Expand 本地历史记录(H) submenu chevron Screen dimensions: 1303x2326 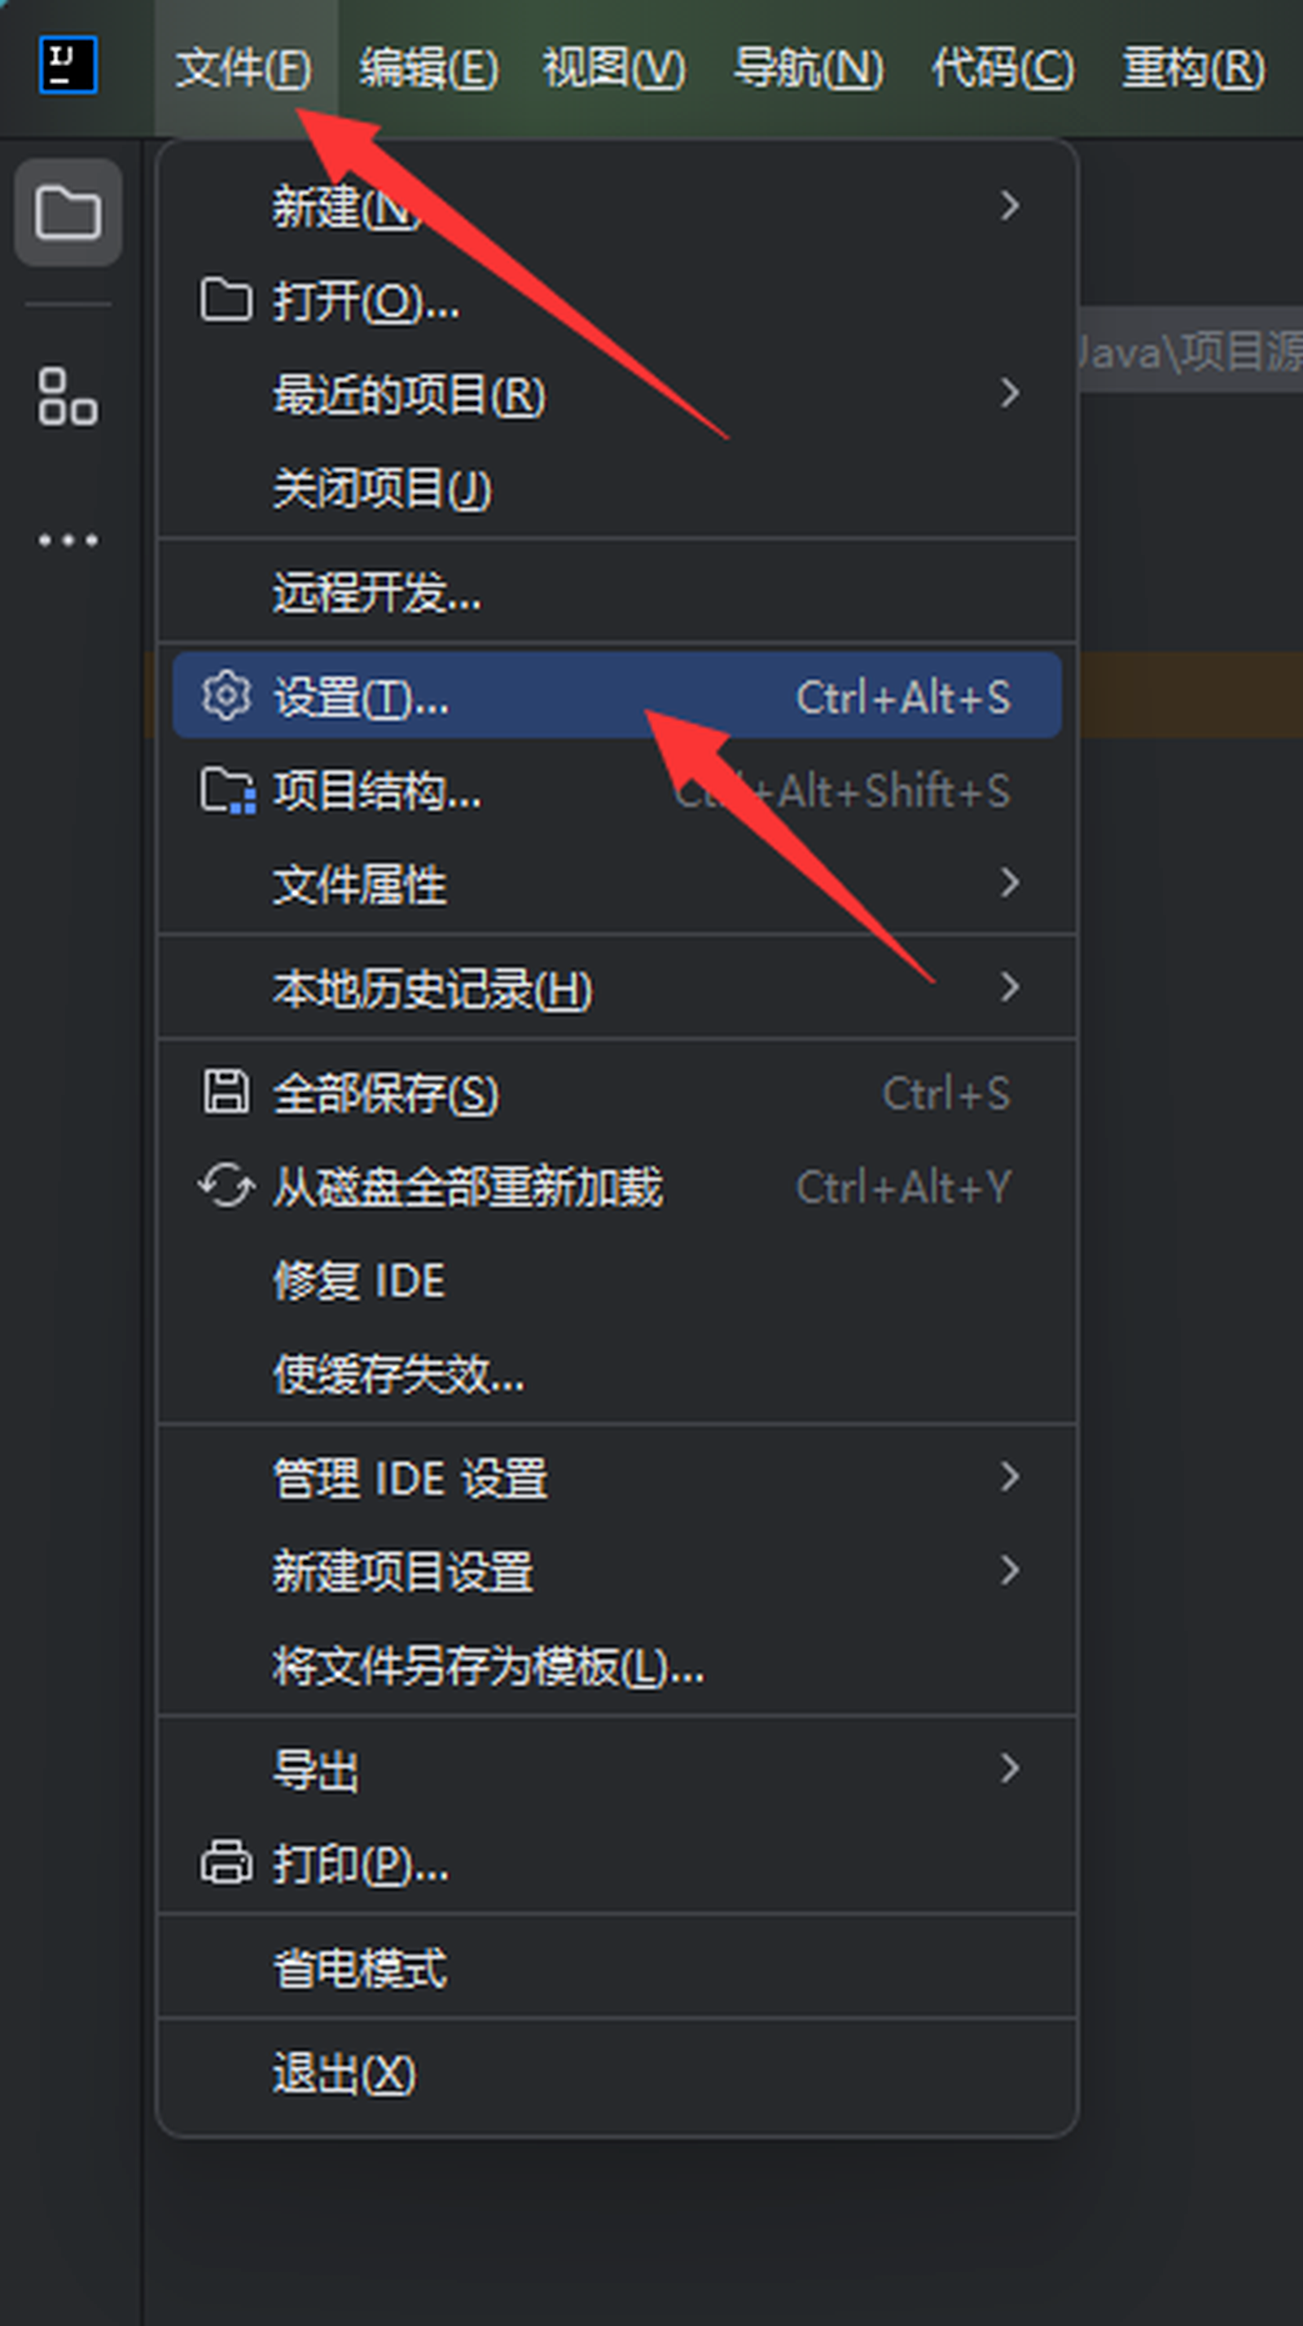point(1010,986)
